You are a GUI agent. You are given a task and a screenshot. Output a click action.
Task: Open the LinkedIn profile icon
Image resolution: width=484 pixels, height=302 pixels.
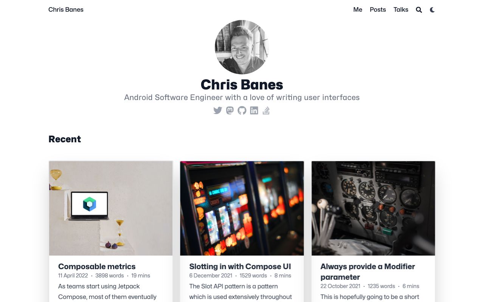[x=254, y=110]
